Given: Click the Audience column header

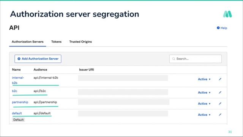Looking at the screenshot, I should coord(40,70).
